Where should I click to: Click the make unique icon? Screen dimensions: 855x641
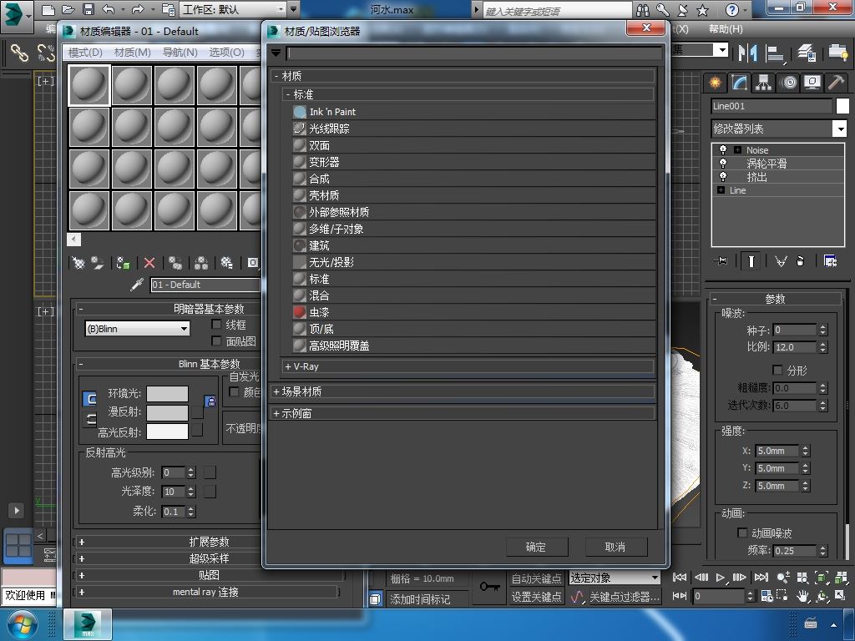click(201, 263)
